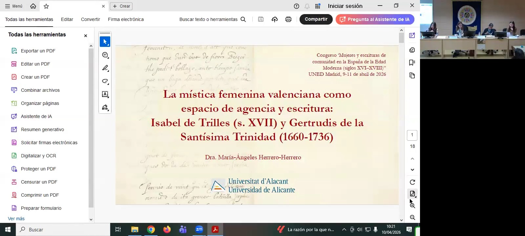Click Pregunta al Asistente de IA button
The width and height of the screenshot is (525, 236).
point(375,19)
